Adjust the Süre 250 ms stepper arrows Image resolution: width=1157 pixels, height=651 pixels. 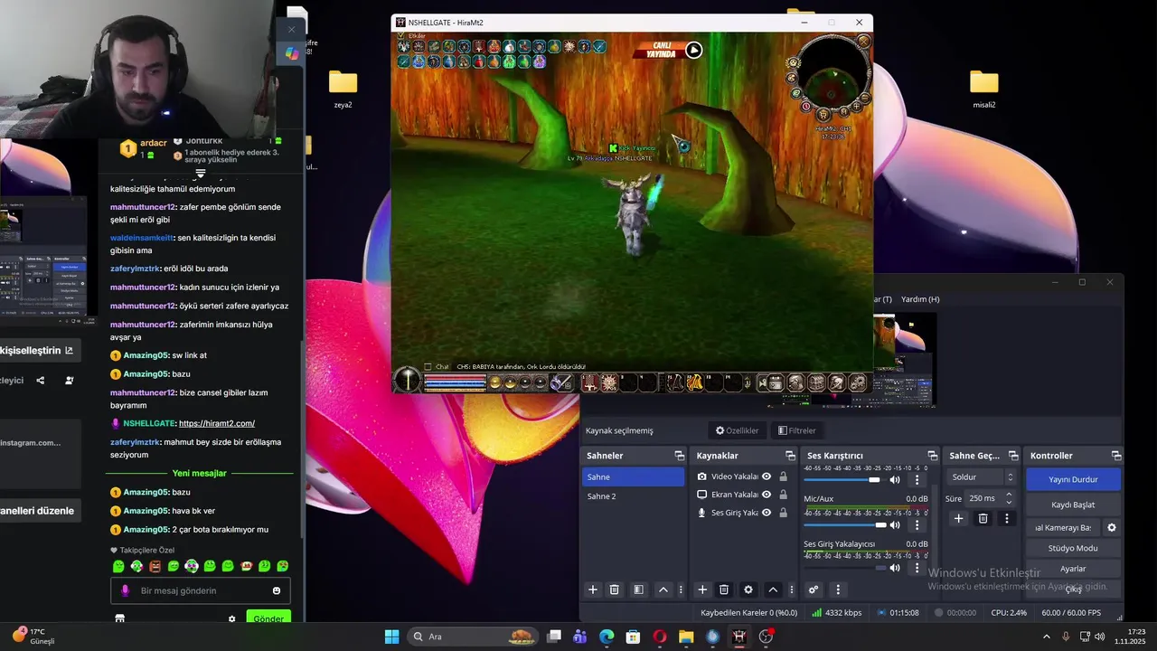coord(1009,498)
